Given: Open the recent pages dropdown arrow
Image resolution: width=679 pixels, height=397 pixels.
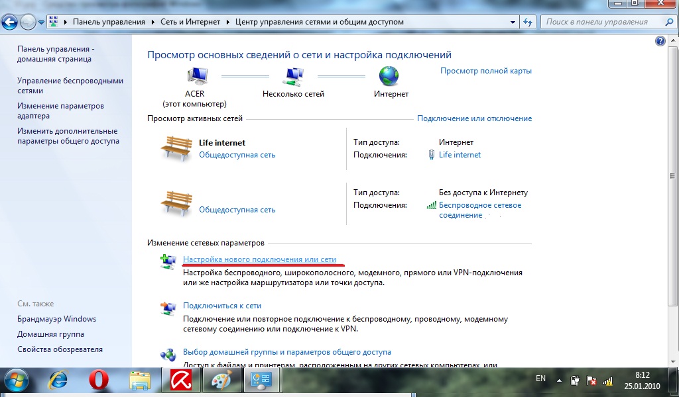Looking at the screenshot, I should 41,22.
